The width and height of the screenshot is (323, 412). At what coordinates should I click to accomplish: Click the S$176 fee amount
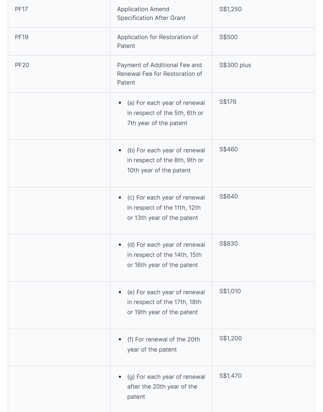tap(228, 102)
